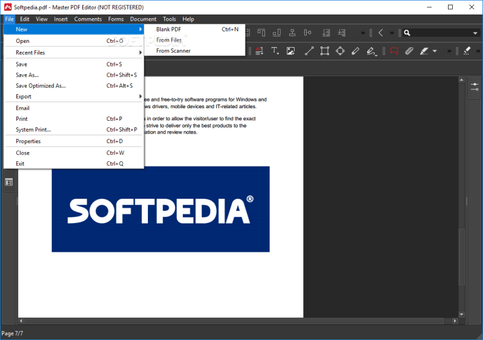Viewport: 483px width, 340px height.
Task: Select the signature pen tool
Action: (x=371, y=51)
